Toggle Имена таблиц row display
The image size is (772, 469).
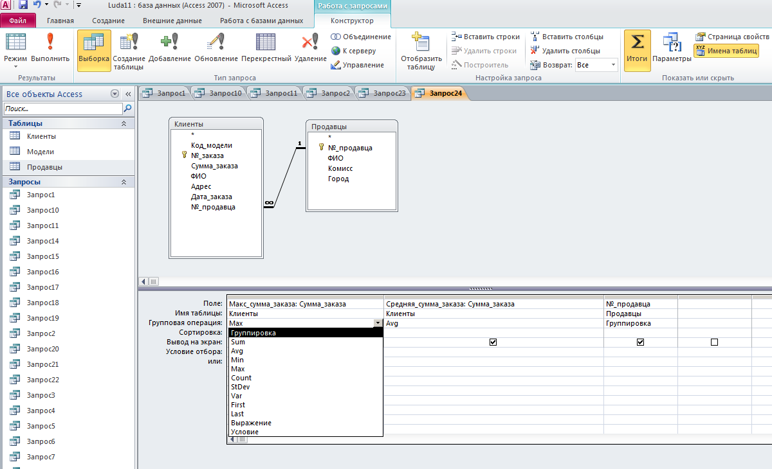point(726,50)
